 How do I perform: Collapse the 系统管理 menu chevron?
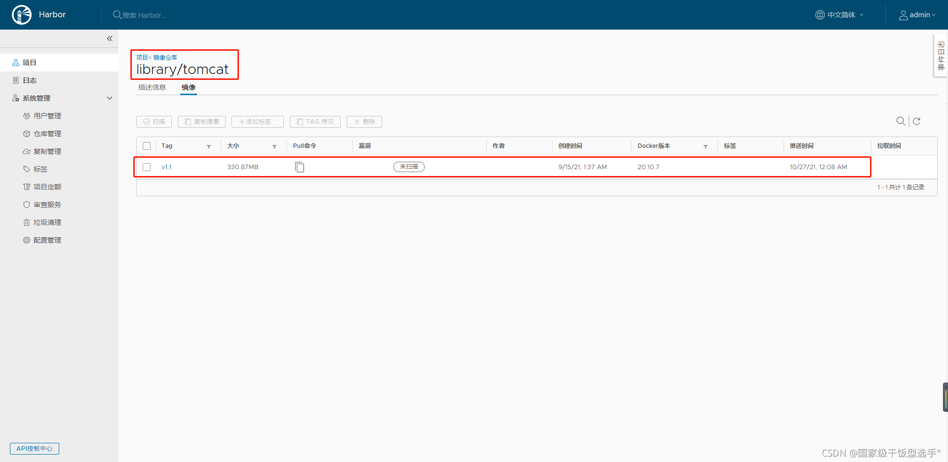pos(110,98)
